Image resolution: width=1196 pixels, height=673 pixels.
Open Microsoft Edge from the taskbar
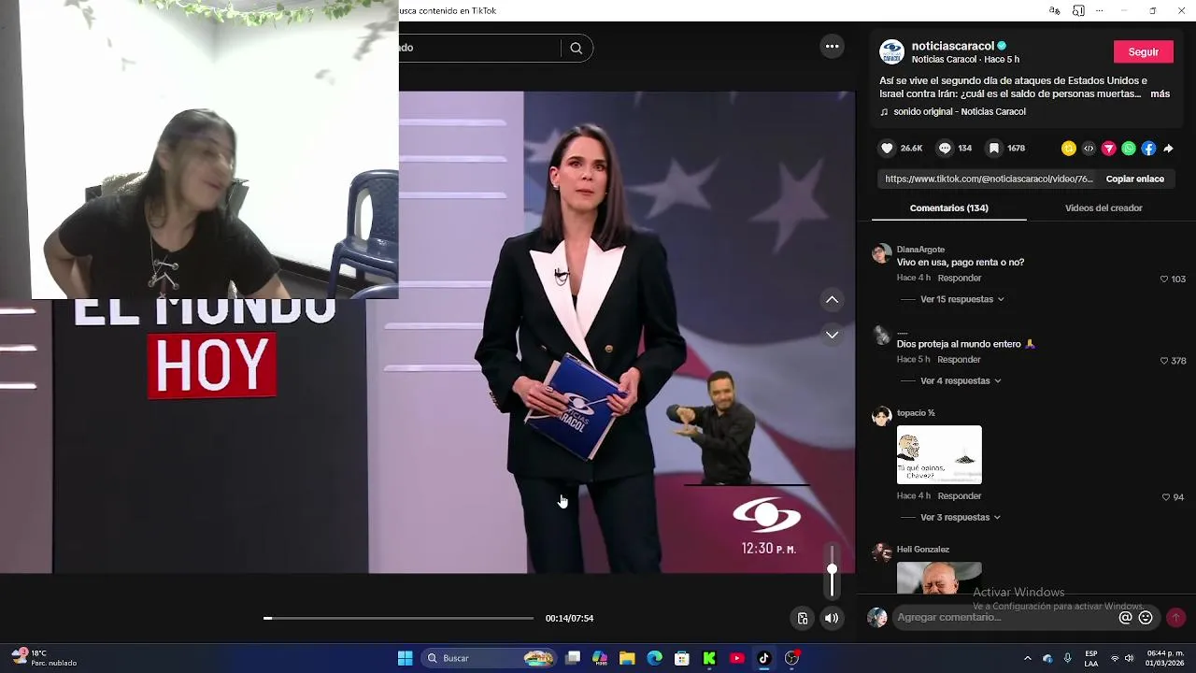pyautogui.click(x=654, y=658)
